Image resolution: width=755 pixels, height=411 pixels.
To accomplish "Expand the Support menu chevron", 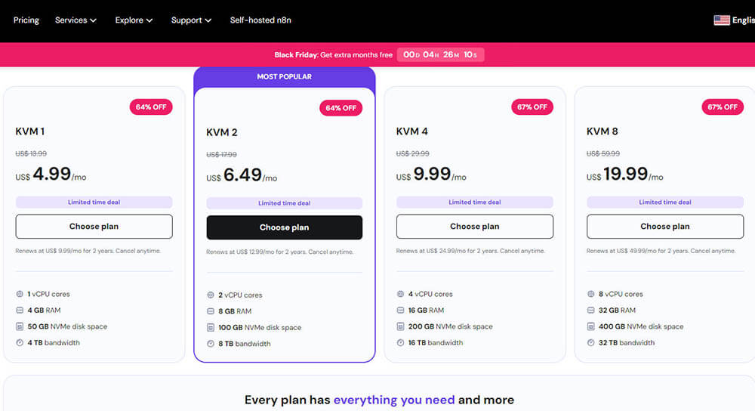I will pyautogui.click(x=208, y=20).
